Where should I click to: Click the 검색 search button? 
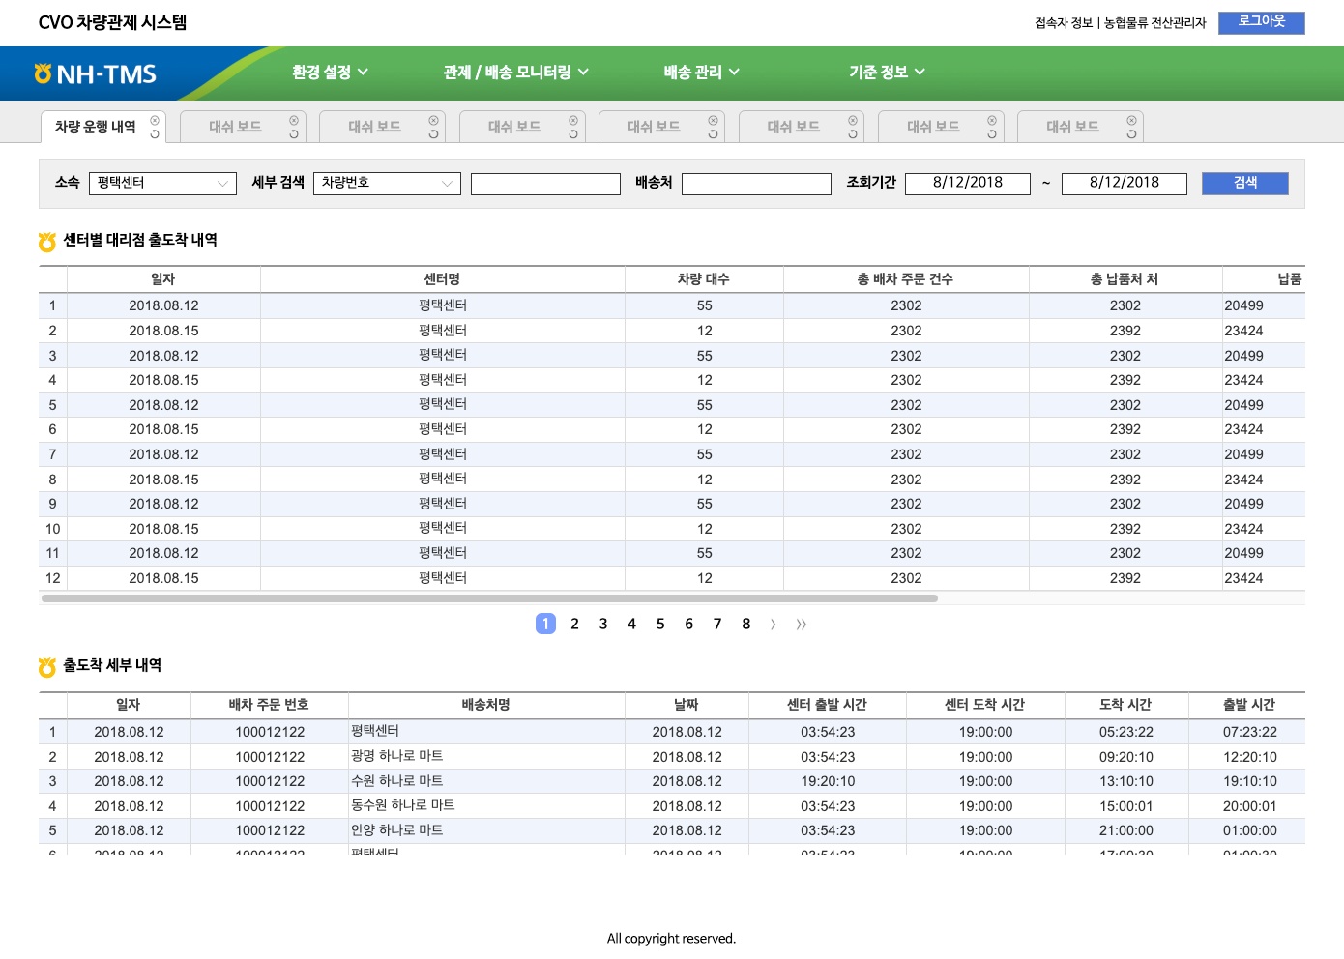tap(1245, 183)
